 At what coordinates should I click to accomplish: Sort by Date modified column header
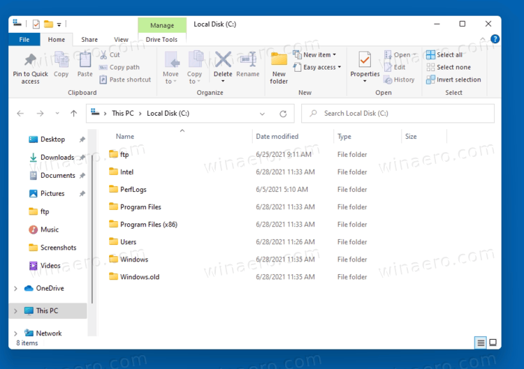click(x=277, y=137)
